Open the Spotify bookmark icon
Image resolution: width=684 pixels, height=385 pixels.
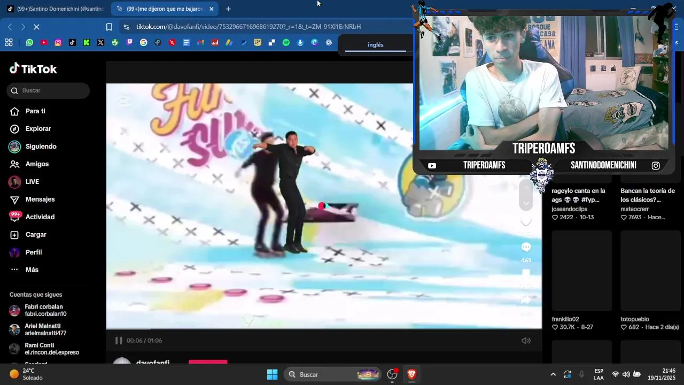tap(286, 43)
